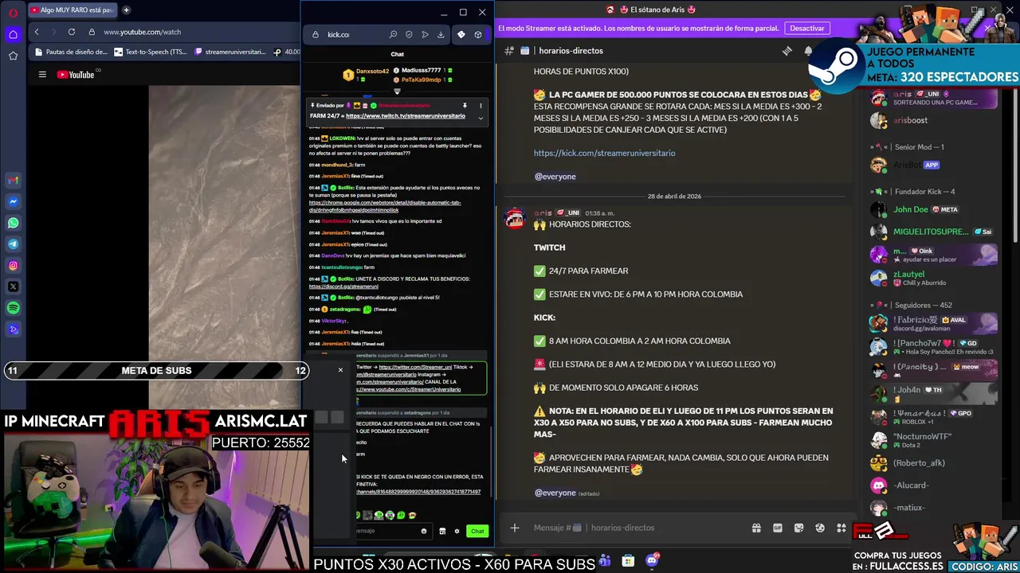The image size is (1020, 573).
Task: Open a new tab in Opera
Action: [x=126, y=10]
